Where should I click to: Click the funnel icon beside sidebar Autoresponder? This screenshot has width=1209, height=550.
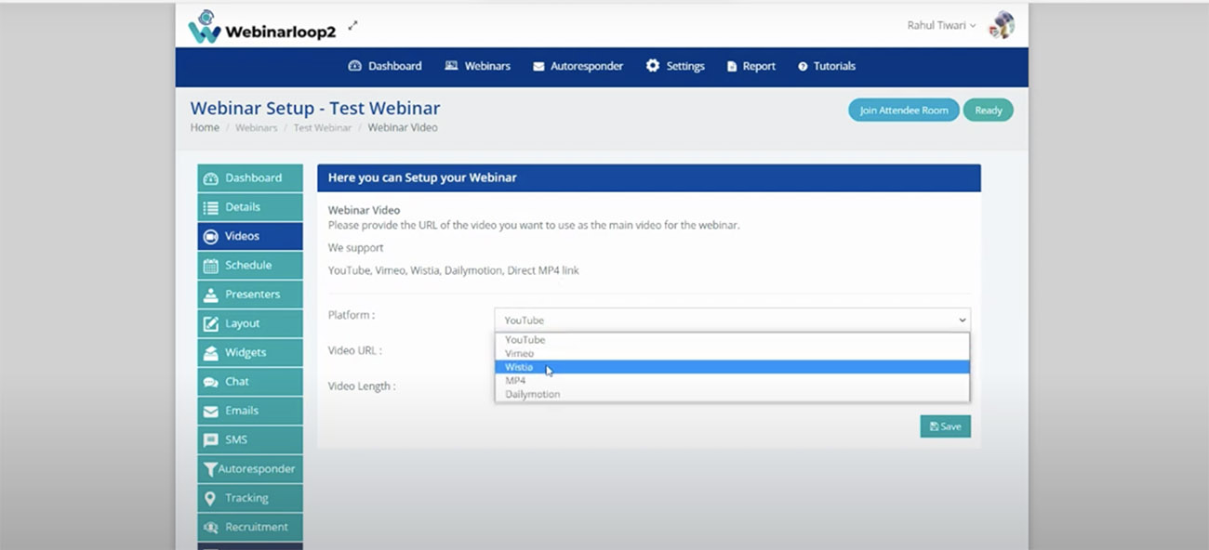click(210, 469)
